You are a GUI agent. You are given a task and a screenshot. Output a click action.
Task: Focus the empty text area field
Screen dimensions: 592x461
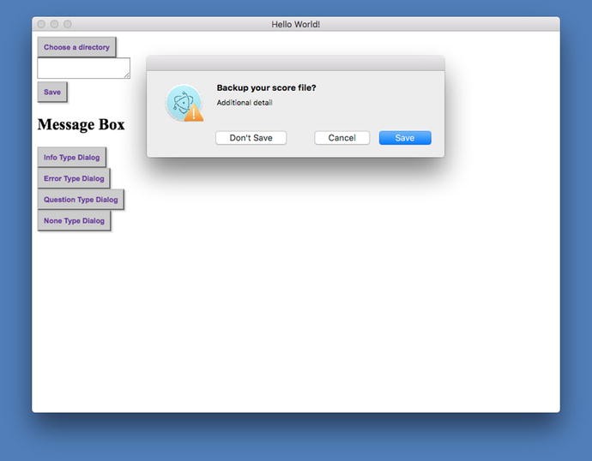(x=84, y=69)
